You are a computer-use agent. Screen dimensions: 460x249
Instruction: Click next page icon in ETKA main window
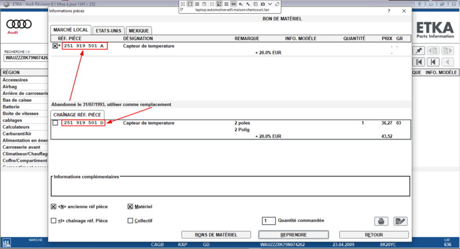pyautogui.click(x=448, y=50)
